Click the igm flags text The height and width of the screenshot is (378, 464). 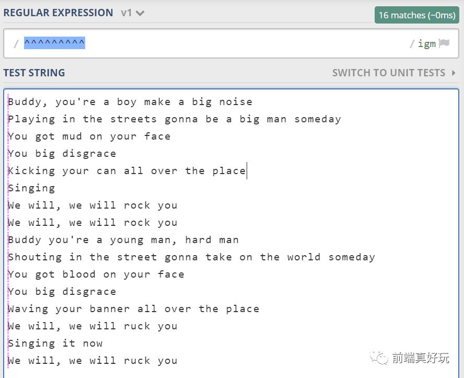click(x=427, y=44)
